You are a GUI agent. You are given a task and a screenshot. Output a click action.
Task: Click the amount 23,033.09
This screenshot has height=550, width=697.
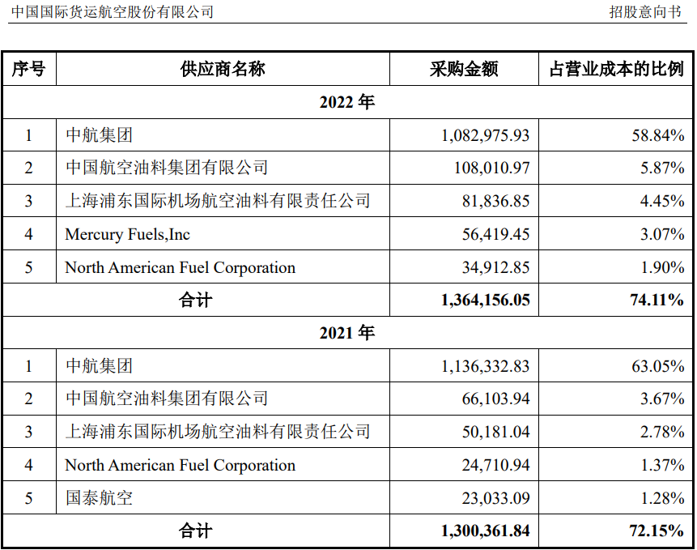tap(496, 498)
